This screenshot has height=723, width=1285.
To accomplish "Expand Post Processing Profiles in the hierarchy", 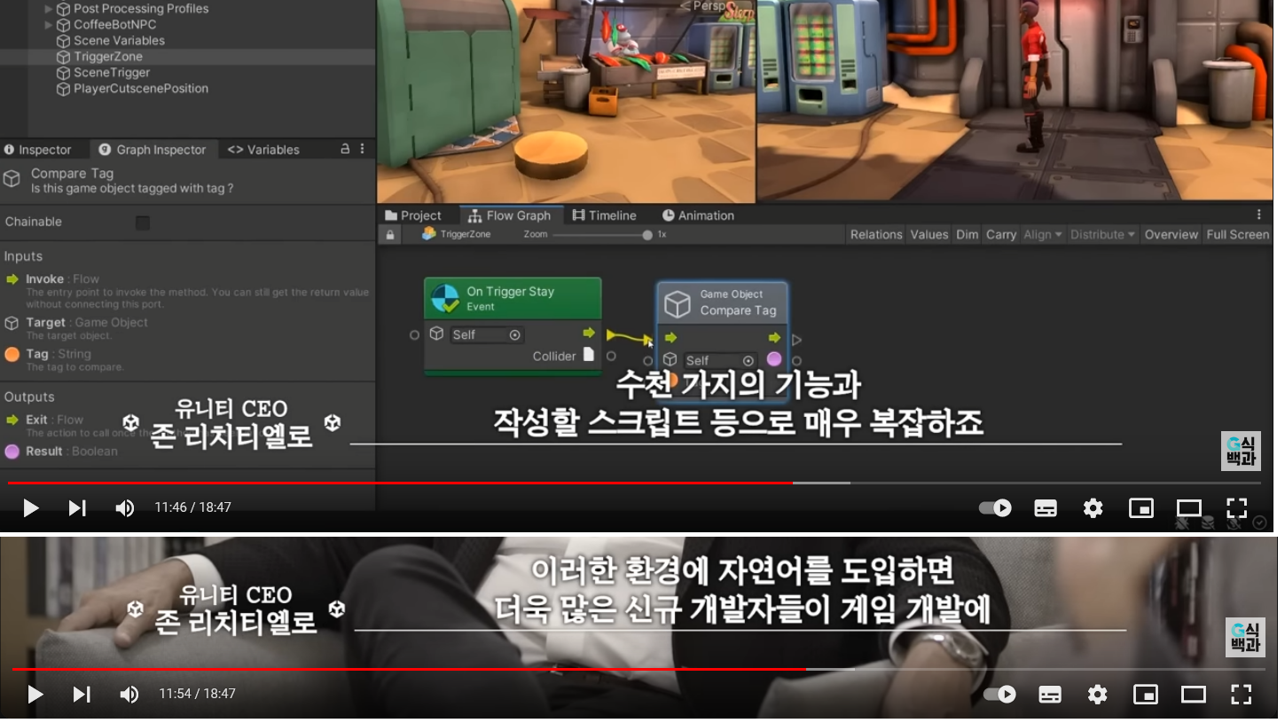I will pos(50,8).
